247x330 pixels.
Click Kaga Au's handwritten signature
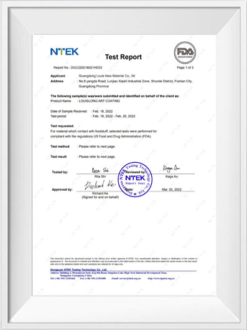coord(171,168)
